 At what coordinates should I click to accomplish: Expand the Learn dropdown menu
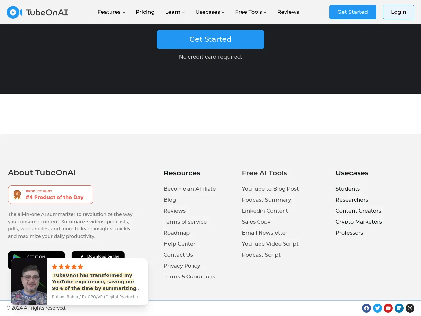[x=175, y=12]
